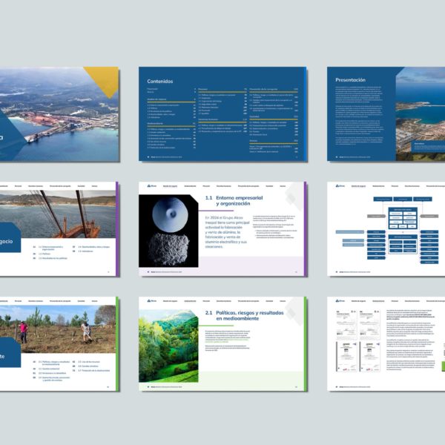Select 'Medioambiente' tab on Entorno empresarial page
The height and width of the screenshot is (445, 445).
(190, 185)
